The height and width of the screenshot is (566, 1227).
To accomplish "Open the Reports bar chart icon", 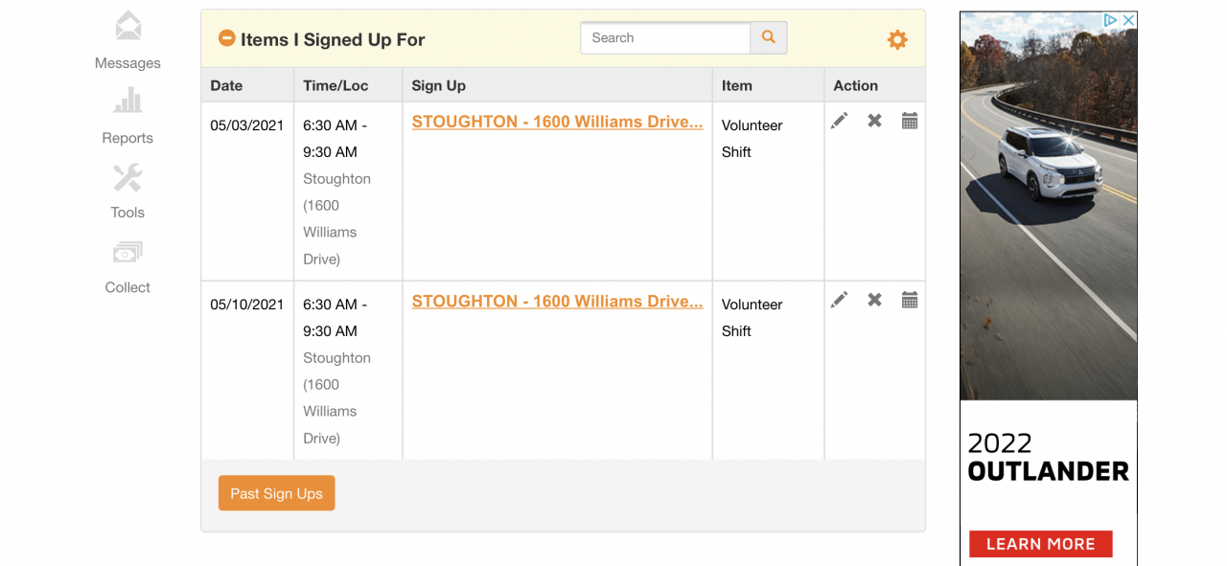I will tap(127, 101).
